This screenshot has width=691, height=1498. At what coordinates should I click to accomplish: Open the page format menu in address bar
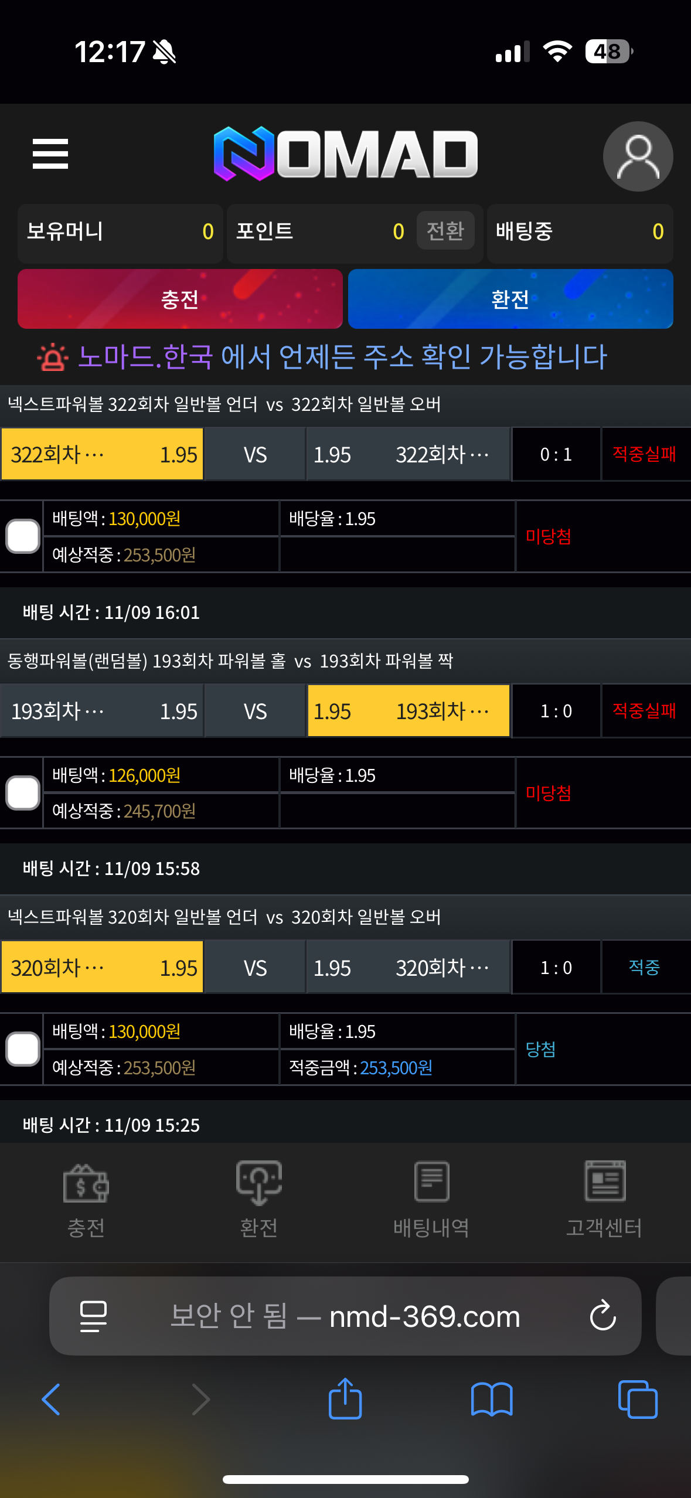pyautogui.click(x=93, y=1316)
